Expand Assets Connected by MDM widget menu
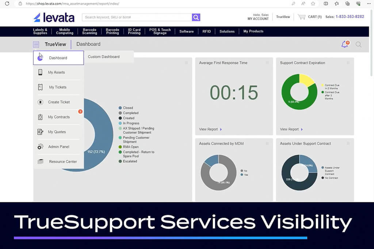Viewport: 374px width, 249px height. point(267,144)
